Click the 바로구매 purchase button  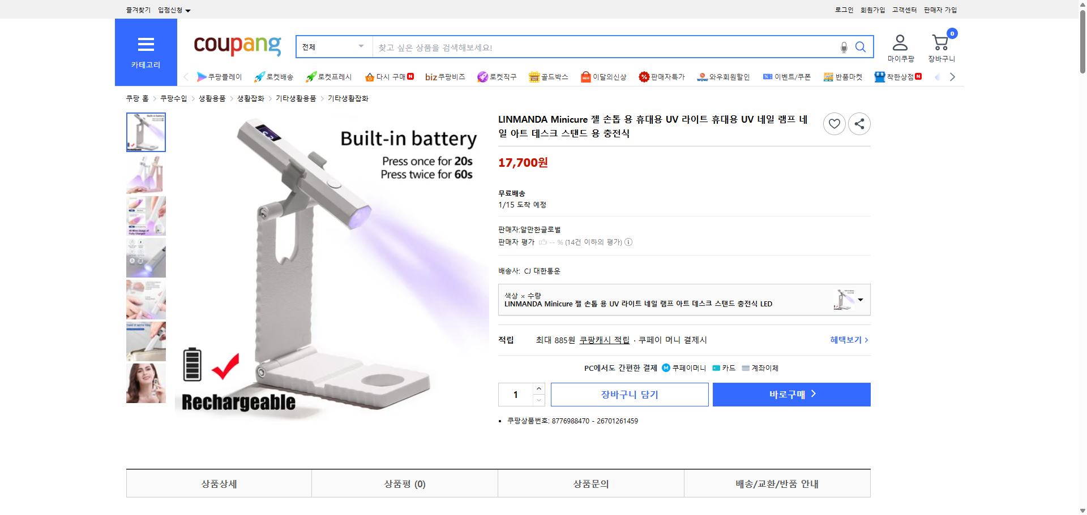(791, 394)
